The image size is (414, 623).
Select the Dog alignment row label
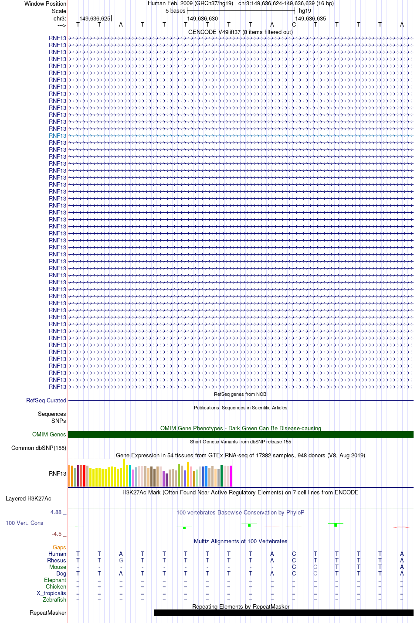pyautogui.click(x=61, y=573)
